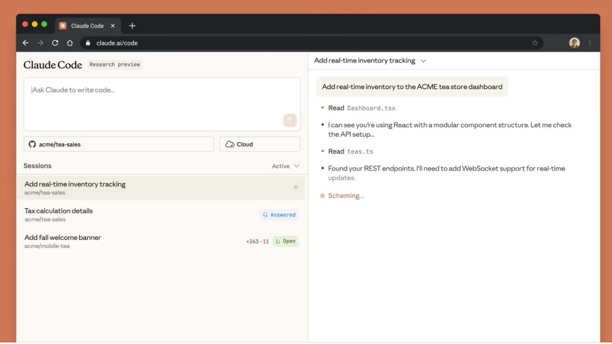Click the Open pull request badge

pyautogui.click(x=286, y=241)
